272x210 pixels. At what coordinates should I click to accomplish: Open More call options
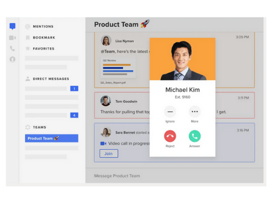pyautogui.click(x=195, y=112)
